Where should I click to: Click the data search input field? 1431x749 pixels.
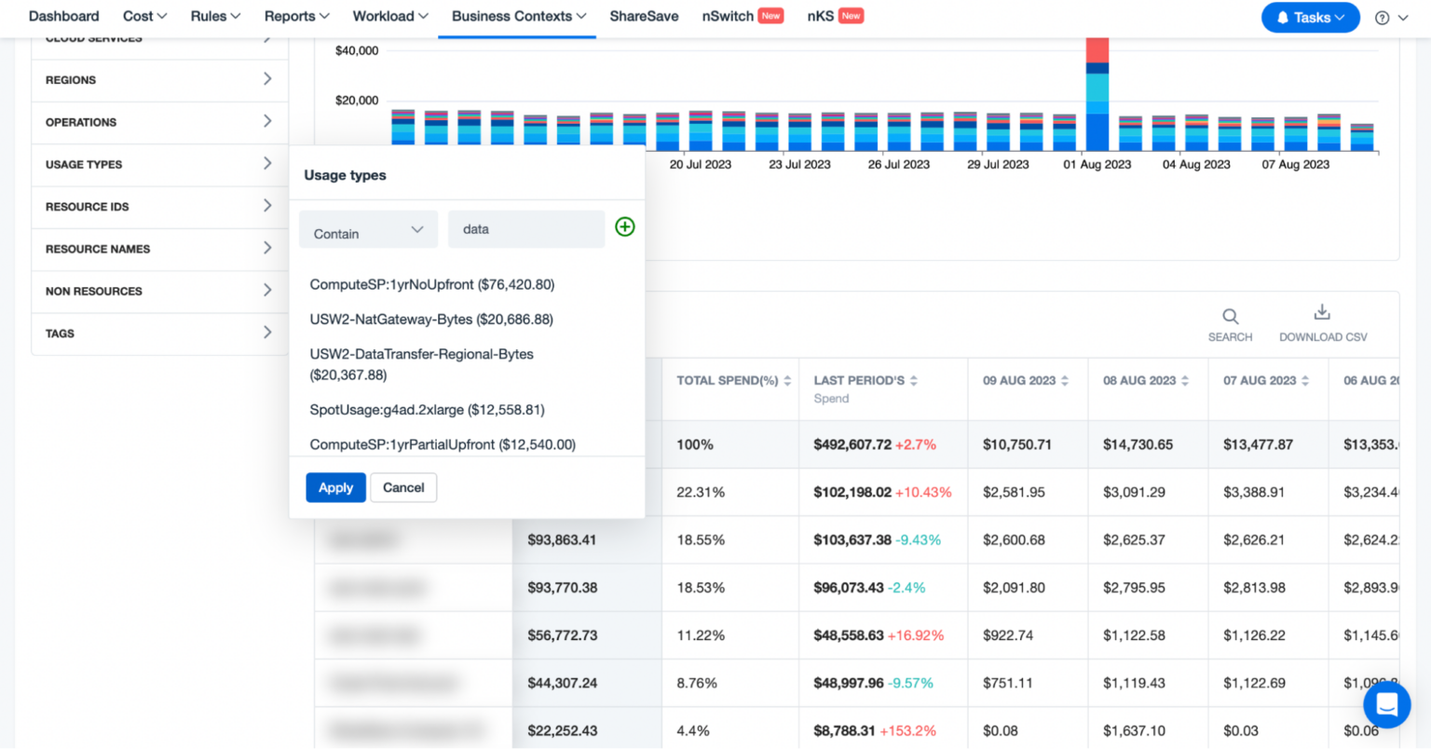coord(526,228)
